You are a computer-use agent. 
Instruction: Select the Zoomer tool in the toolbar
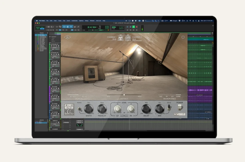(60, 27)
